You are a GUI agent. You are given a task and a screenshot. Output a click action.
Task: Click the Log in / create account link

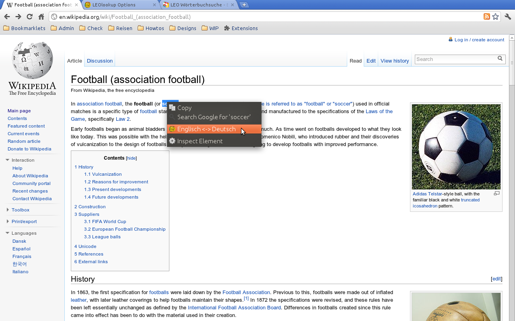pyautogui.click(x=479, y=40)
